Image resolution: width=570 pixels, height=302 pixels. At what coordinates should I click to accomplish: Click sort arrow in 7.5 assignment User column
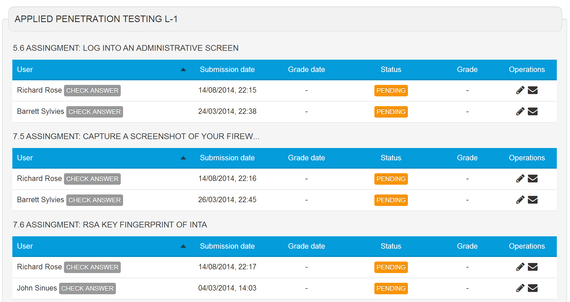[183, 158]
